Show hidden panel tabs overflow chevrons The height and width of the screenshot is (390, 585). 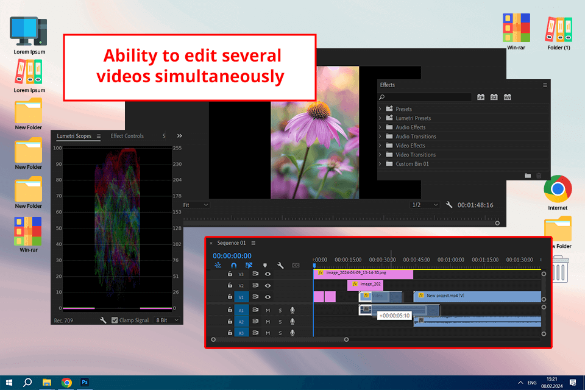click(179, 136)
